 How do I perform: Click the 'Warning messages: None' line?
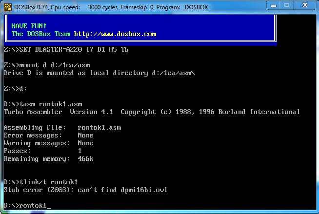coord(49,143)
